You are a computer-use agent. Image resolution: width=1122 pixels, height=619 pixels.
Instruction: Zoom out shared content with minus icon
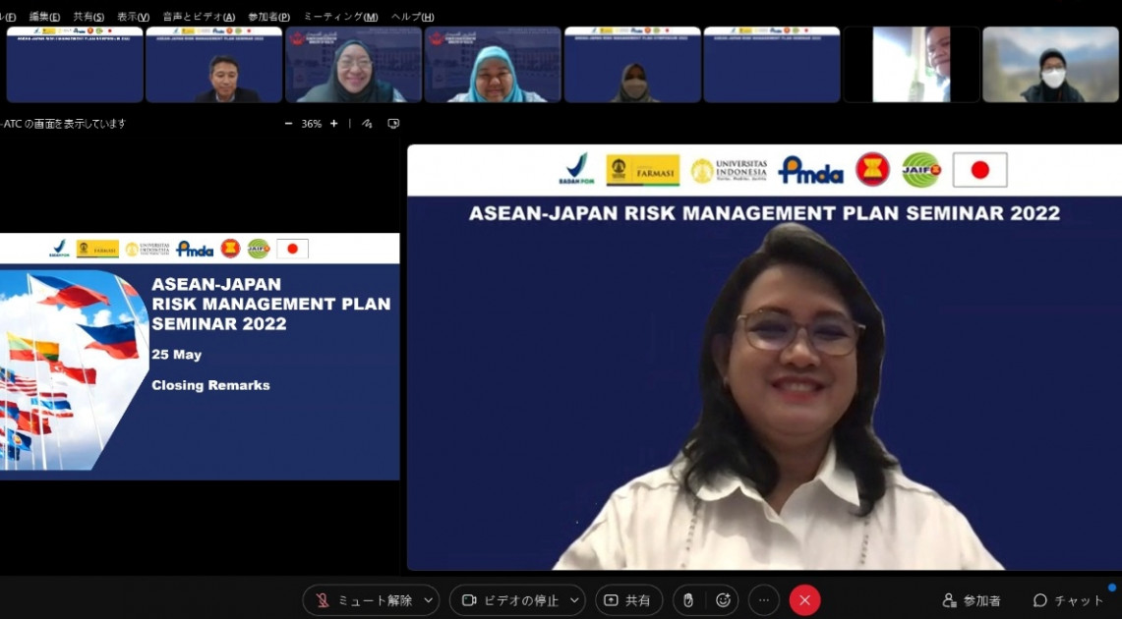pyautogui.click(x=288, y=124)
